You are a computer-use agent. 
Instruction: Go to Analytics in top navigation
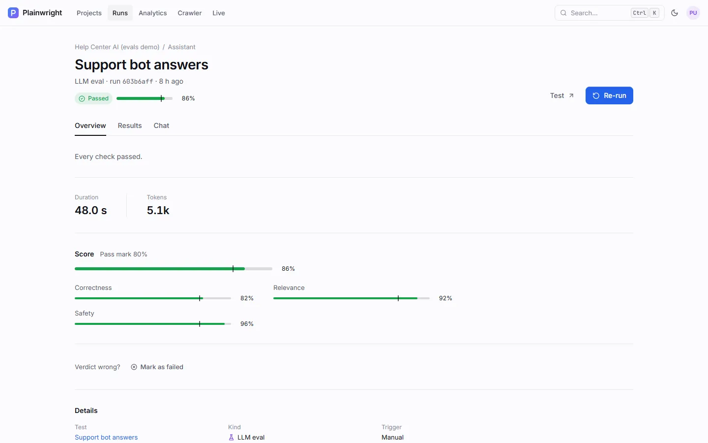point(152,13)
